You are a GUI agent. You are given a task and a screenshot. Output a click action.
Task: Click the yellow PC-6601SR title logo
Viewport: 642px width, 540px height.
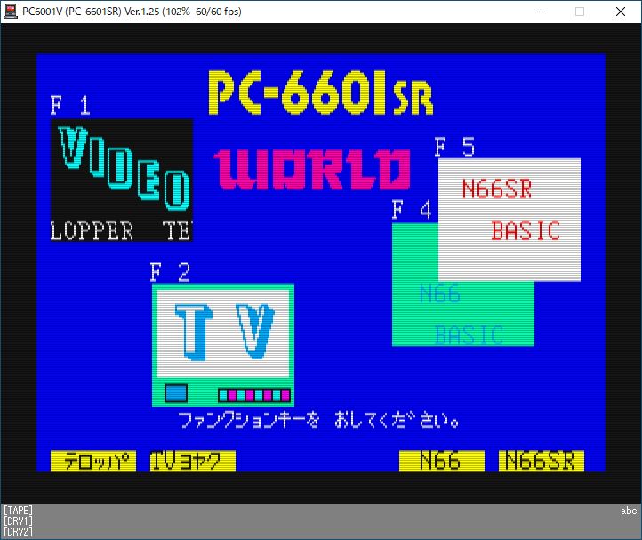[x=320, y=93]
